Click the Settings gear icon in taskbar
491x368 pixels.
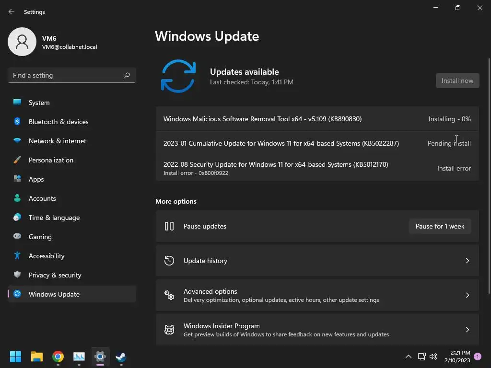(100, 356)
